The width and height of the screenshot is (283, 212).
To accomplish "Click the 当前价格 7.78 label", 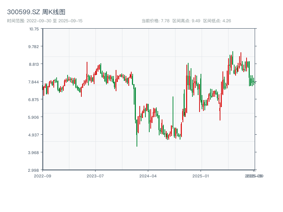I will tap(156, 21).
